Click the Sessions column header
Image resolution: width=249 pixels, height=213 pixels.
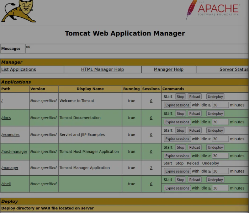click(x=151, y=89)
